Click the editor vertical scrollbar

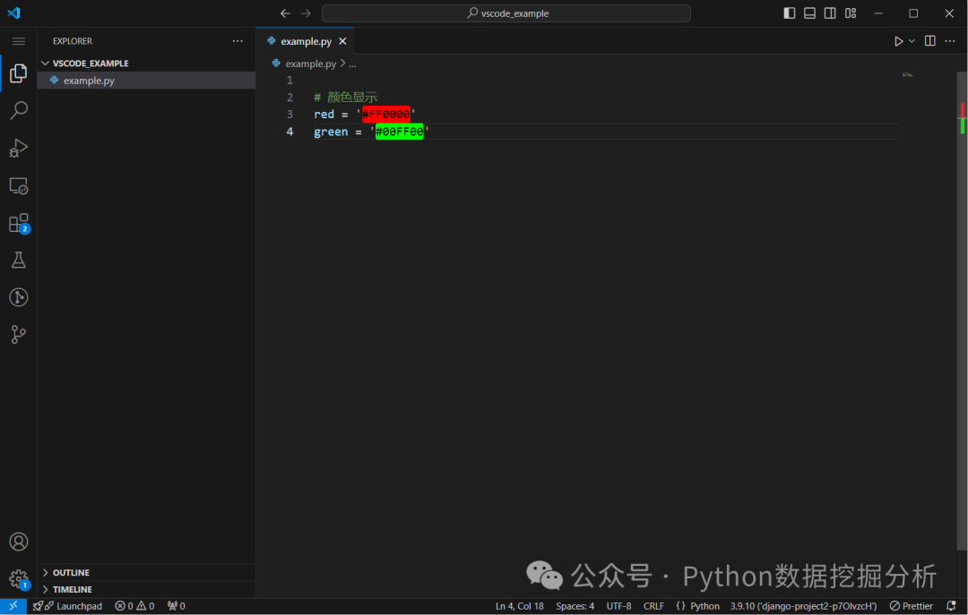tap(962, 309)
